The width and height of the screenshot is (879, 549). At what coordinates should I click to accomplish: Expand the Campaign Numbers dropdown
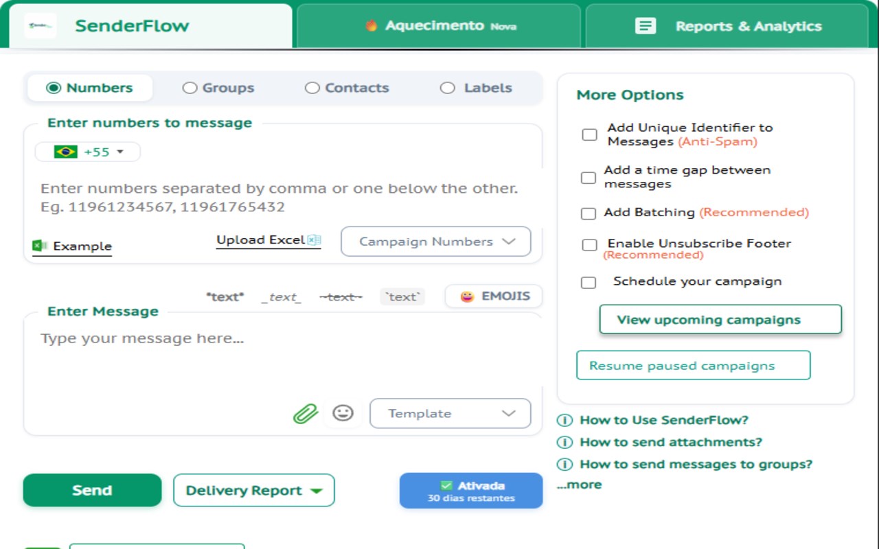436,242
